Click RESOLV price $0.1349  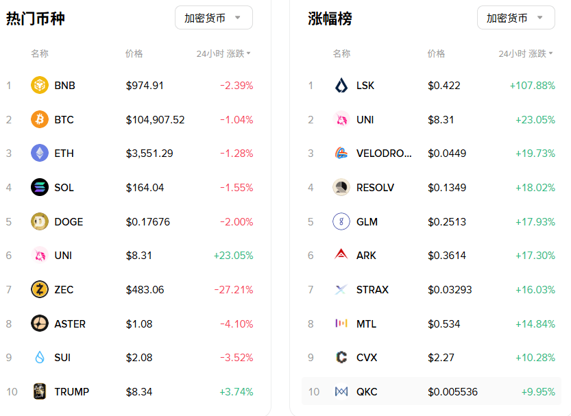447,187
